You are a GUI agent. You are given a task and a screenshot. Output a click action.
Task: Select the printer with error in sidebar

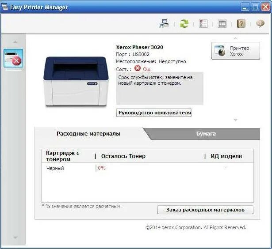(x=13, y=58)
